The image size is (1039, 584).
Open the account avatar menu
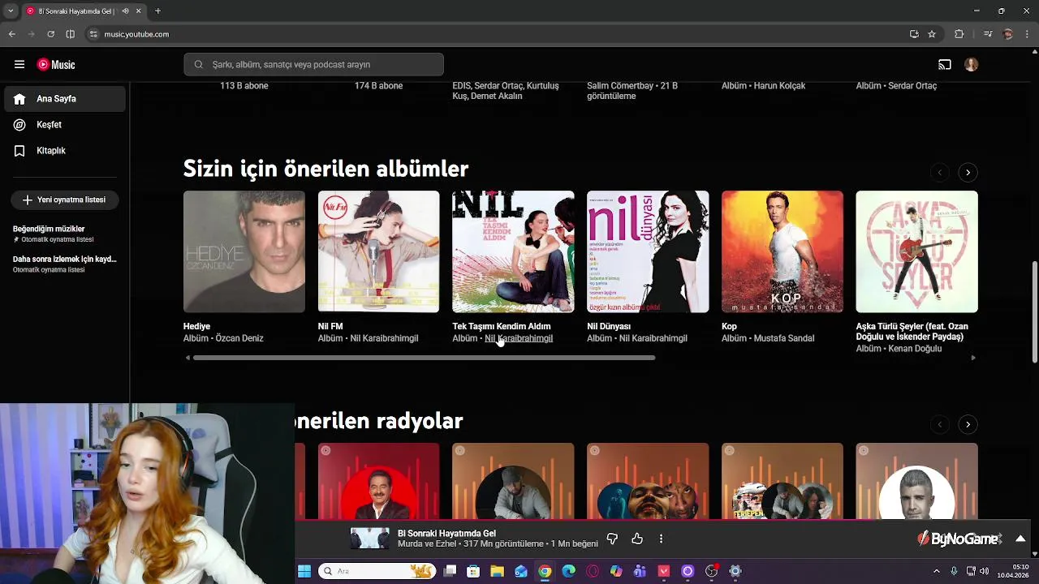click(x=972, y=65)
